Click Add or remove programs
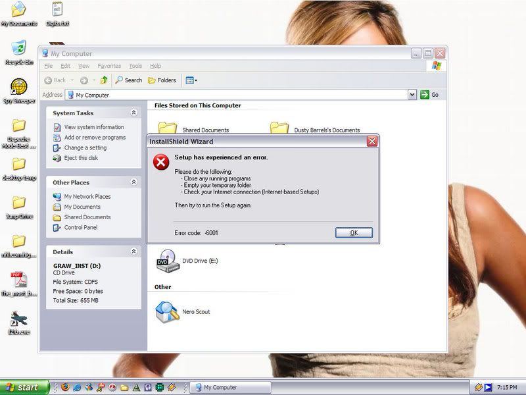 point(89,138)
